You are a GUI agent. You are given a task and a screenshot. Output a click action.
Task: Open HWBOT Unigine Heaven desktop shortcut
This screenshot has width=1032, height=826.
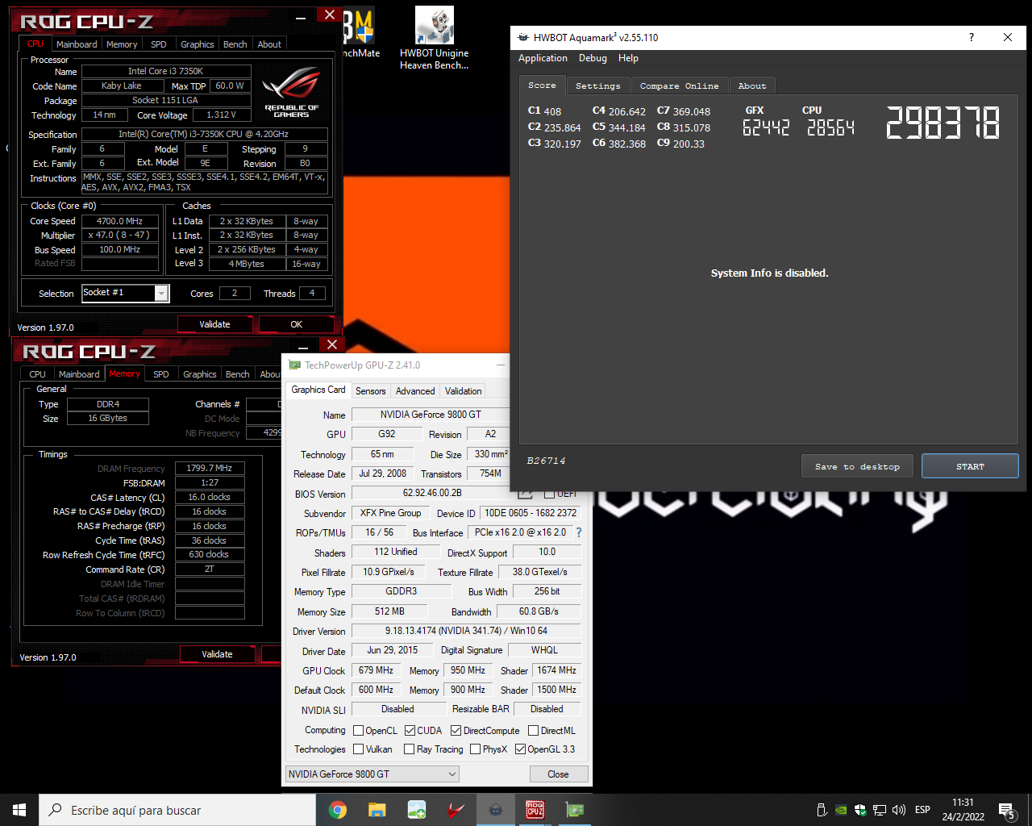(x=435, y=38)
